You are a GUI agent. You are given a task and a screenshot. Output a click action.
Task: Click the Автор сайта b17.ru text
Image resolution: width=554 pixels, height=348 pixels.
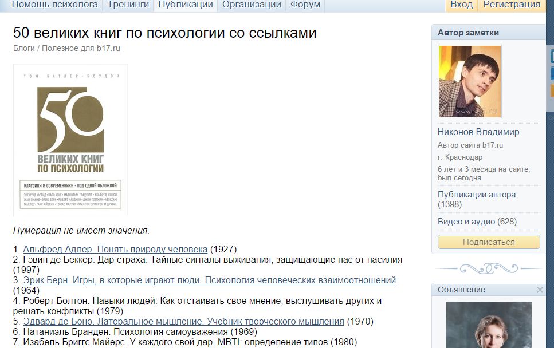tap(470, 145)
